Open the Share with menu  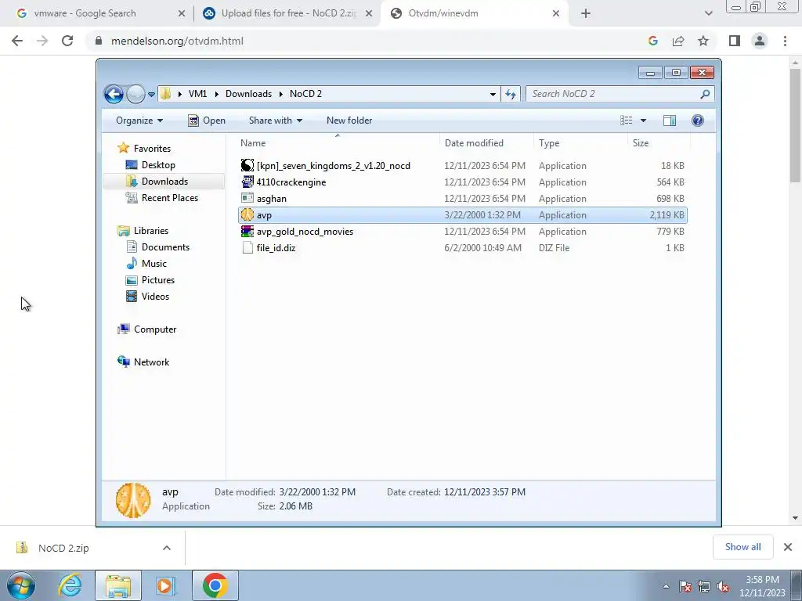275,121
